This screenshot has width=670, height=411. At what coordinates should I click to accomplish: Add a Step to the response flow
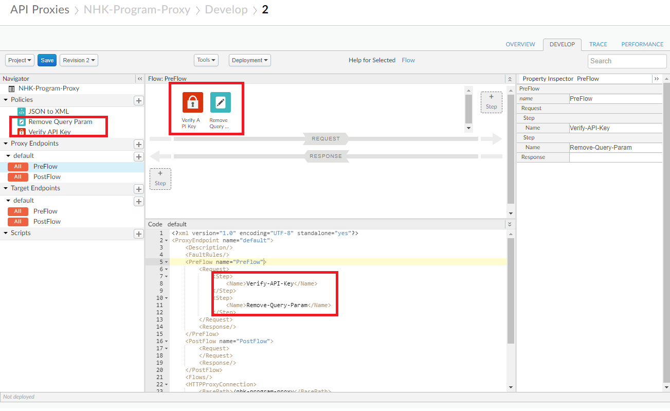(160, 178)
